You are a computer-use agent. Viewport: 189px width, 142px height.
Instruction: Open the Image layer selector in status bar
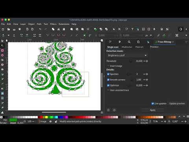click(x=43, y=121)
